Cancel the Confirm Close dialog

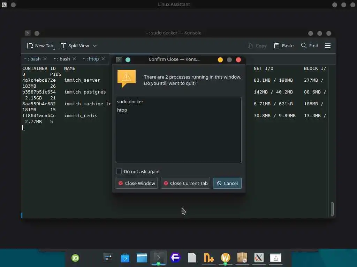click(x=227, y=183)
